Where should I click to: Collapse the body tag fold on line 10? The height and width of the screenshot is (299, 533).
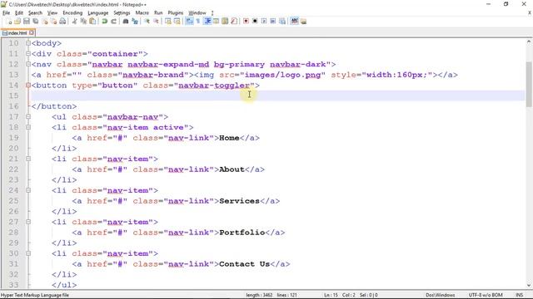(28, 43)
